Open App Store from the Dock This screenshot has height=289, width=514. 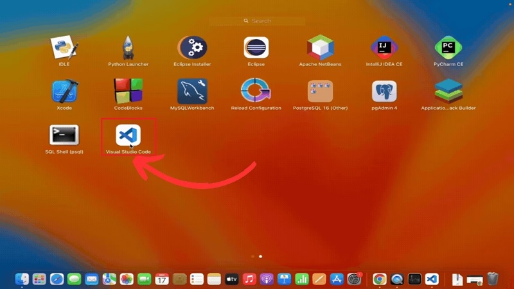[x=337, y=279]
